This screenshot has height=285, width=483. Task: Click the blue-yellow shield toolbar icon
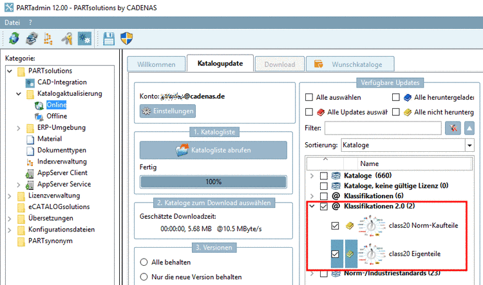127,39
